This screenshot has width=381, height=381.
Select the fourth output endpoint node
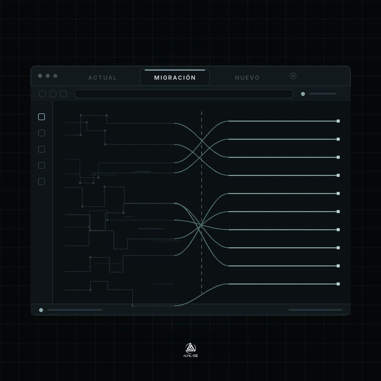[x=338, y=175]
